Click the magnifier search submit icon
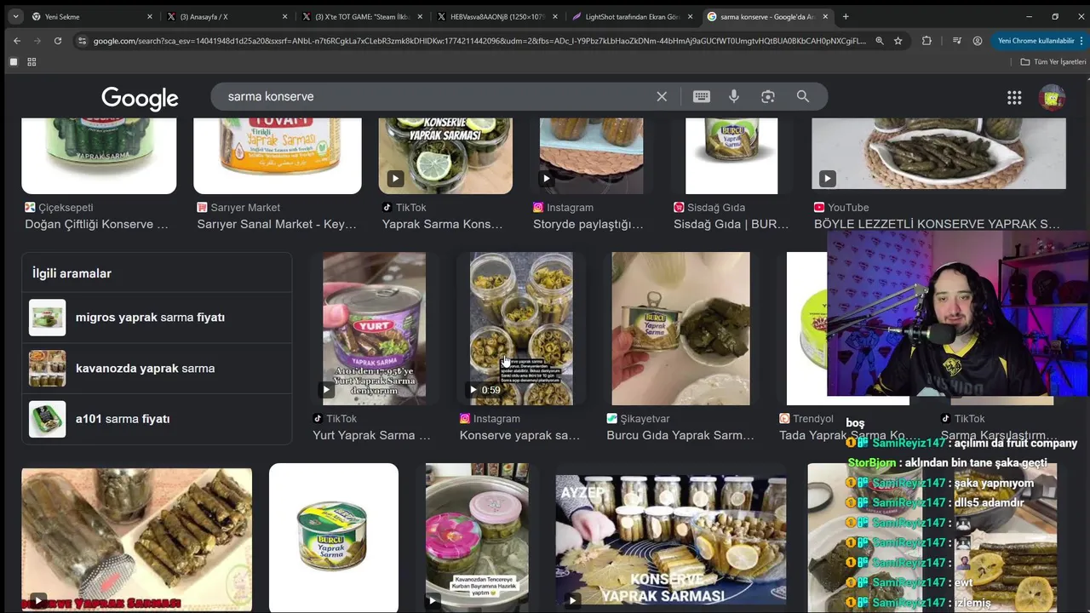The height and width of the screenshot is (613, 1090). (x=803, y=96)
